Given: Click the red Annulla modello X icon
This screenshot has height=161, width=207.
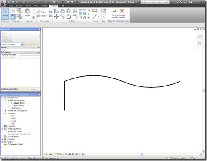Looking at the screenshot, I should click(122, 11).
